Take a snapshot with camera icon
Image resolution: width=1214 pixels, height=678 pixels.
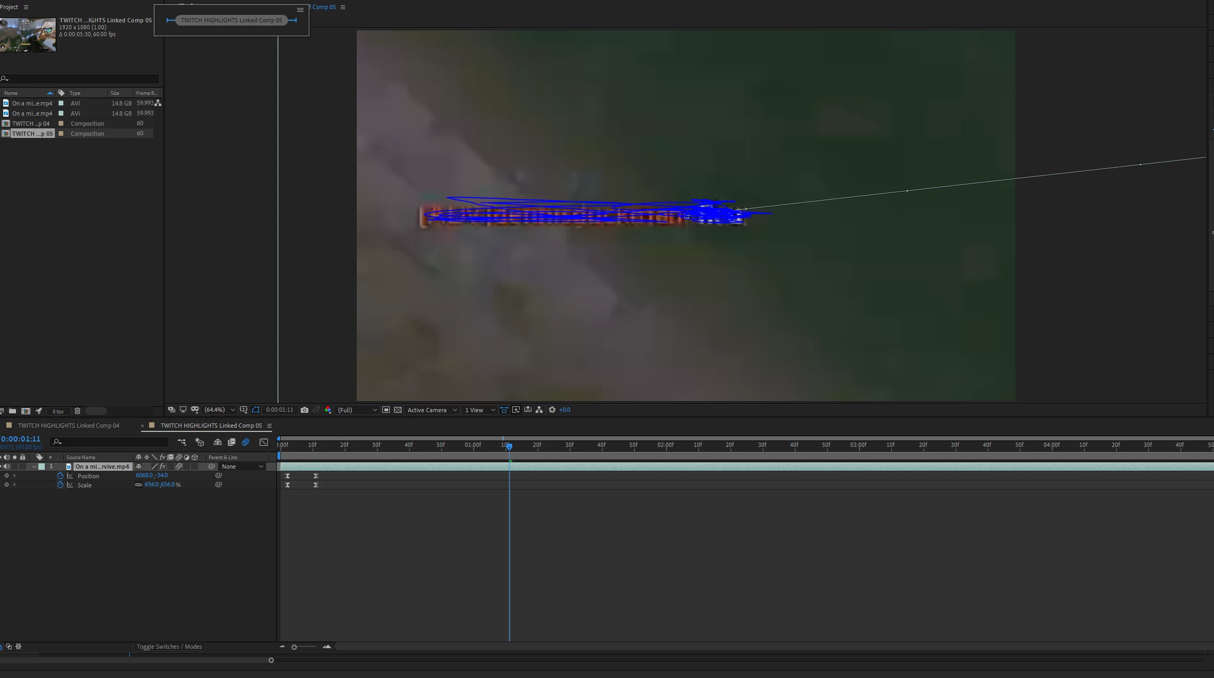(305, 410)
